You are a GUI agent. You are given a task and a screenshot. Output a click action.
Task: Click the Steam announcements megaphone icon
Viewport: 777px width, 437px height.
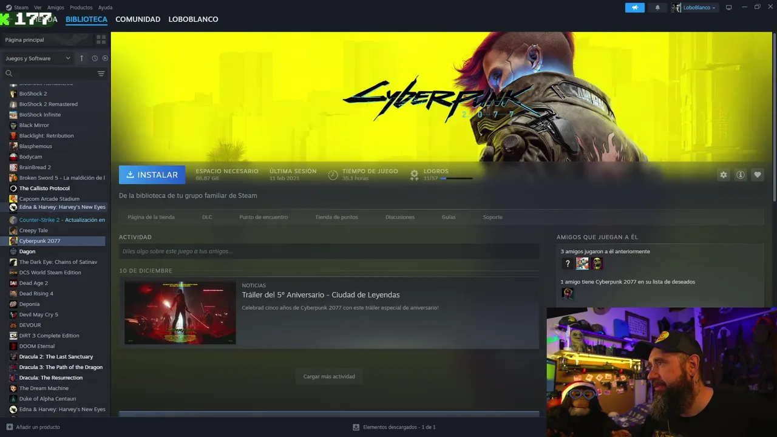(x=635, y=7)
